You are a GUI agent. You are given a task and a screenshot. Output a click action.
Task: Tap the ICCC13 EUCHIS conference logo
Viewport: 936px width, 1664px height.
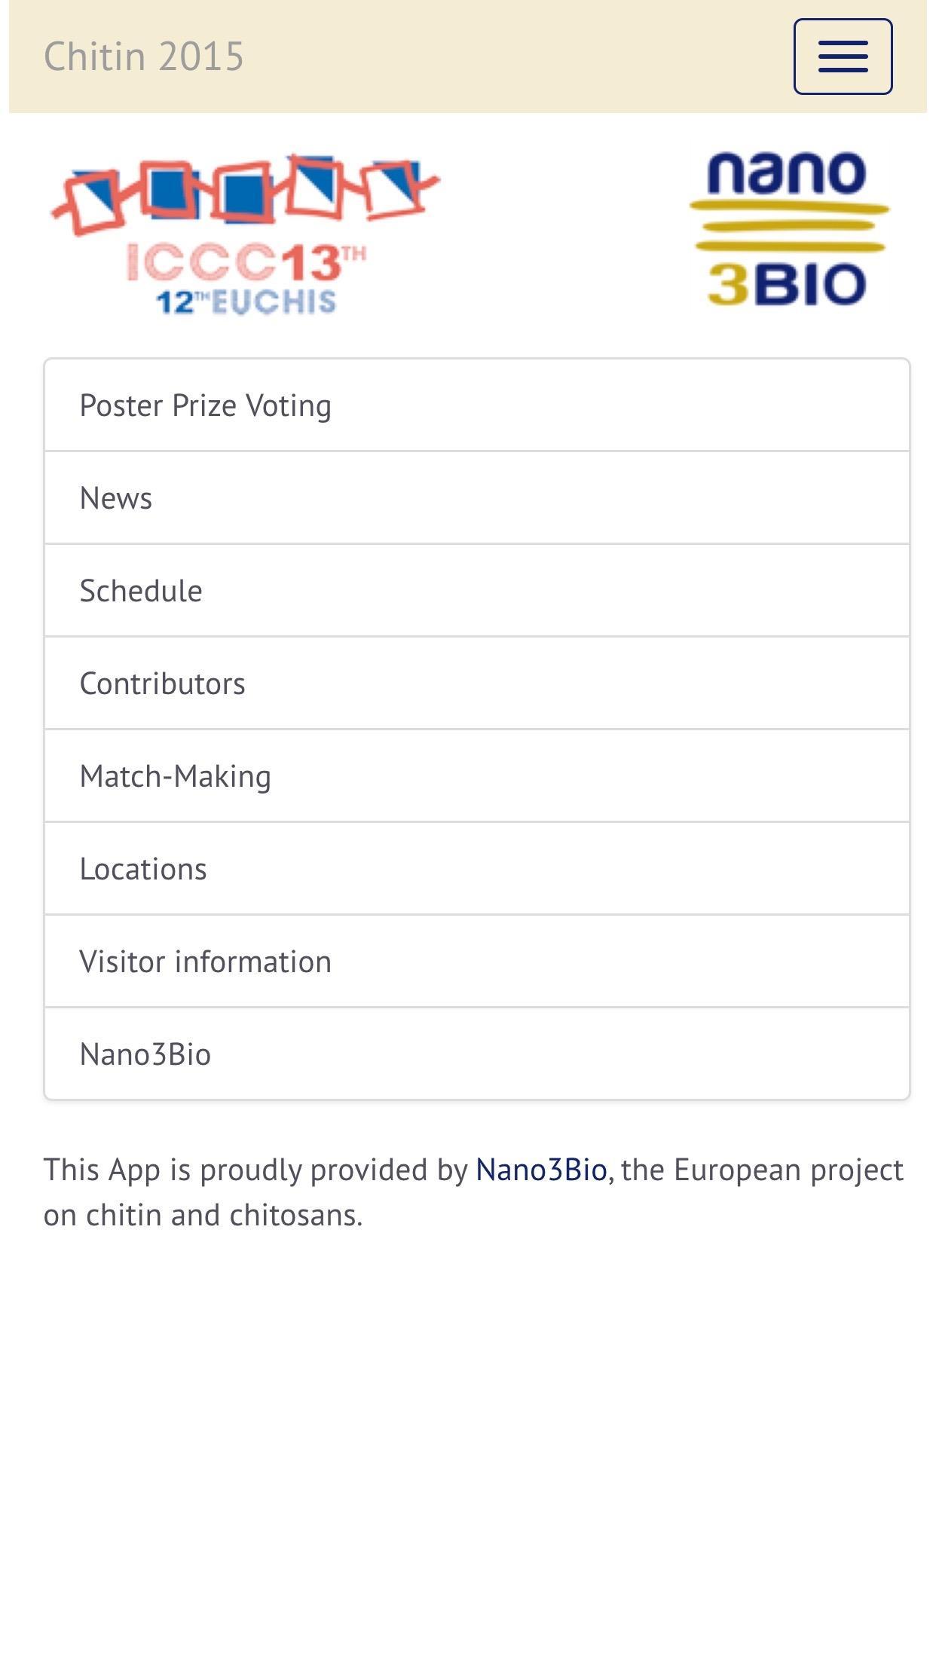245,234
